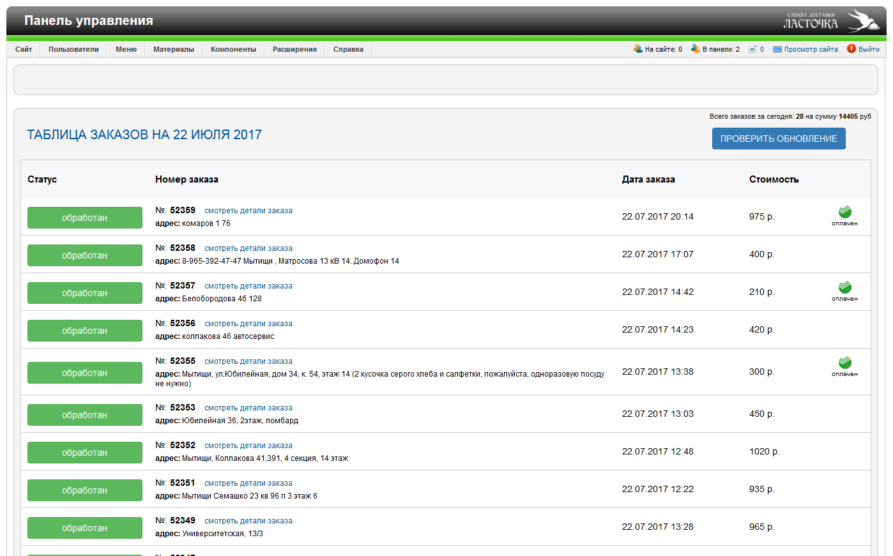Screen dimensions: 893x556
Task: Expand the Материалы menu
Action: point(174,49)
